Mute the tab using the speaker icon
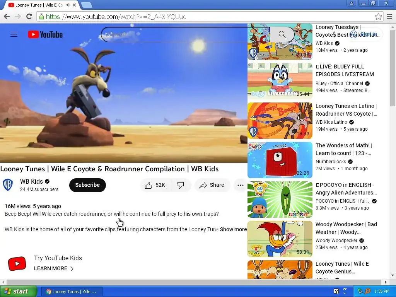The image size is (396, 297). [x=68, y=5]
